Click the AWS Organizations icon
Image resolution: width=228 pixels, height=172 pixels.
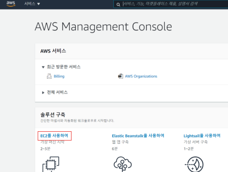pos(120,76)
